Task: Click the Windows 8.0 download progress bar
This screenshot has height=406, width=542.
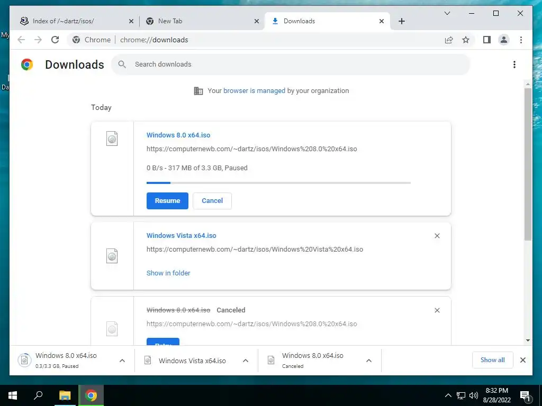Action: click(x=278, y=182)
